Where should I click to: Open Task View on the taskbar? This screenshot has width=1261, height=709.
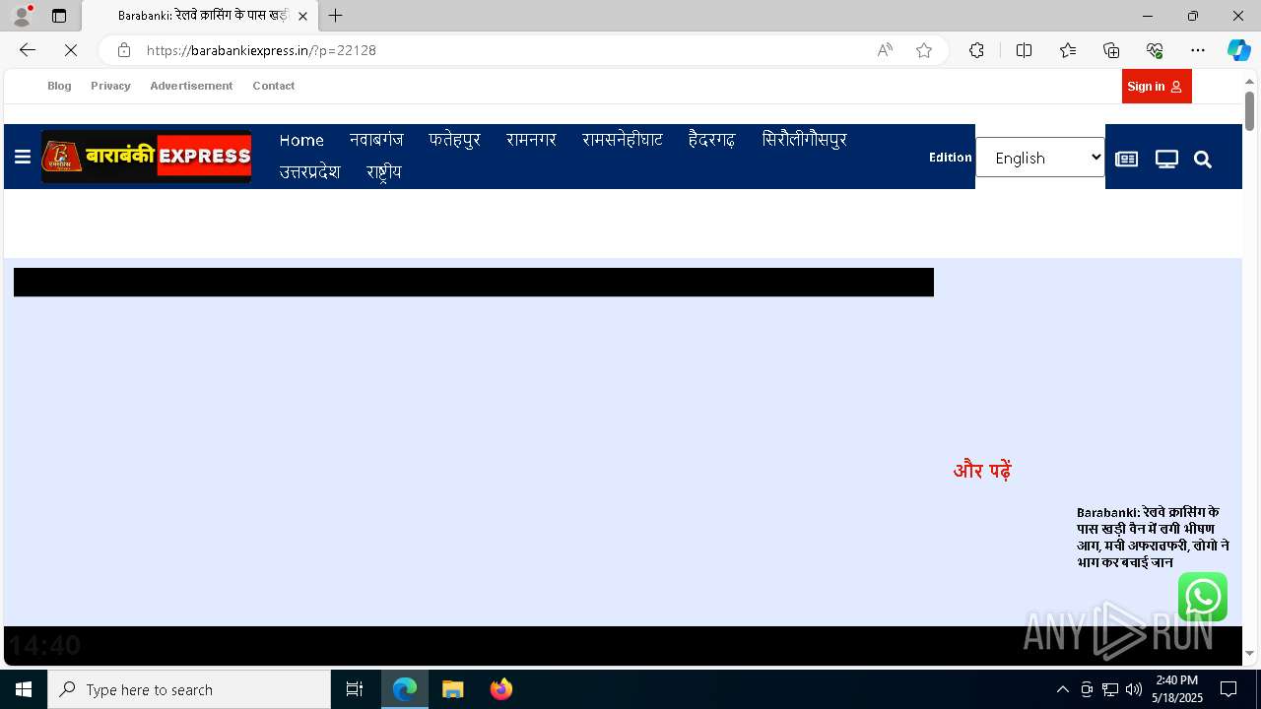click(x=355, y=689)
